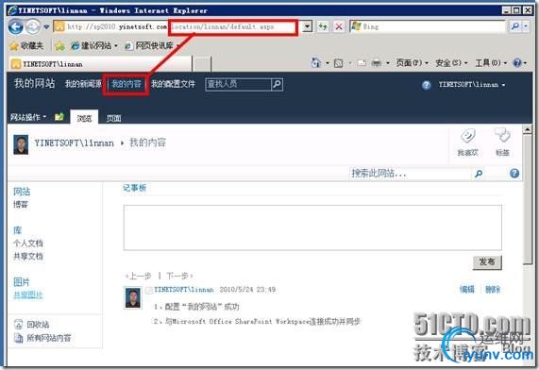Screen dimensions: 539x370
Task: Click the Home page icon in command bar
Action: coord(315,63)
